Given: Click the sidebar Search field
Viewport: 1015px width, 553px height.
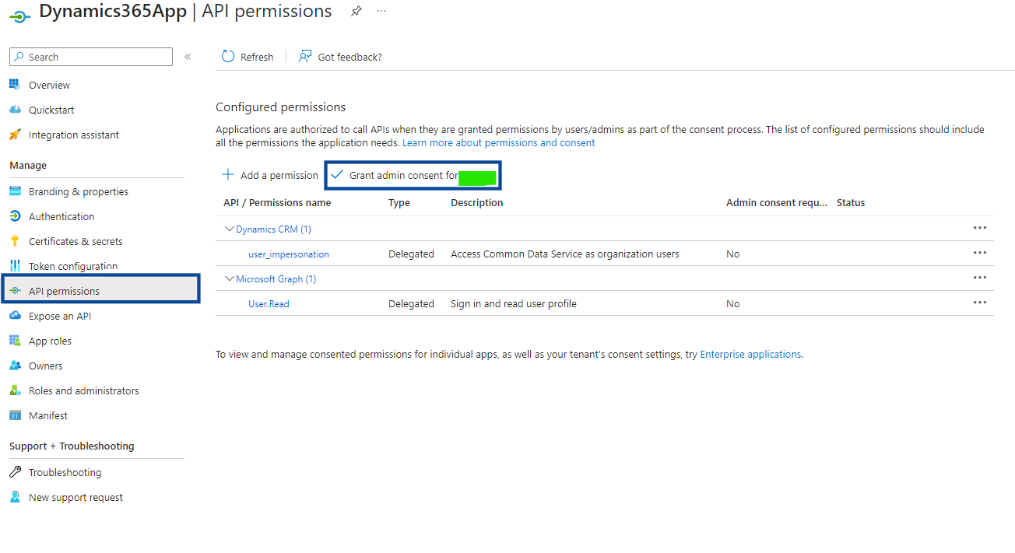Looking at the screenshot, I should [x=91, y=57].
